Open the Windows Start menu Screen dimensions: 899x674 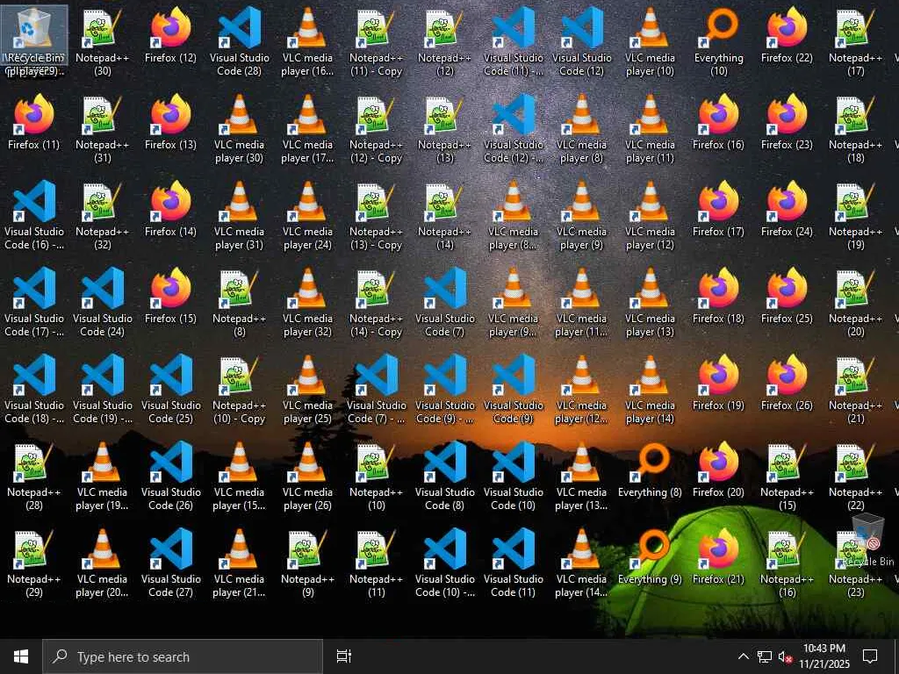[x=21, y=656]
